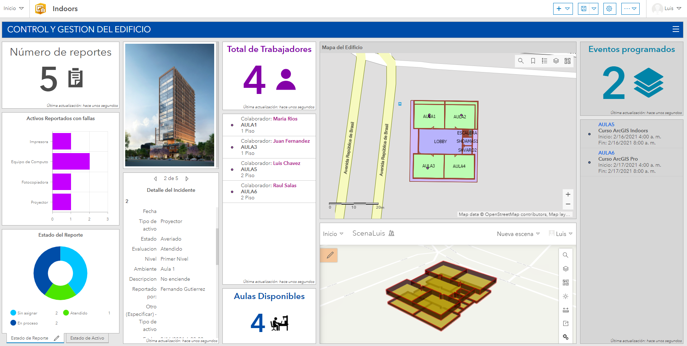The width and height of the screenshot is (687, 346).
Task: Open bookmarks on the building map
Action: 532,61
